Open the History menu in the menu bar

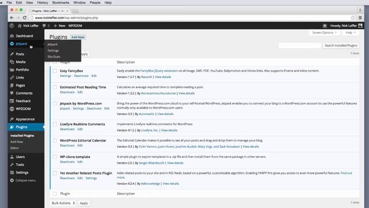(42, 2)
